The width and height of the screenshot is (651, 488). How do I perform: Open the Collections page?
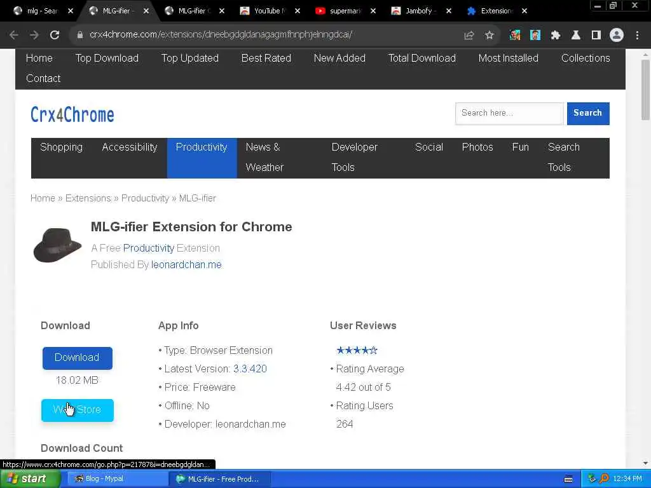(586, 58)
